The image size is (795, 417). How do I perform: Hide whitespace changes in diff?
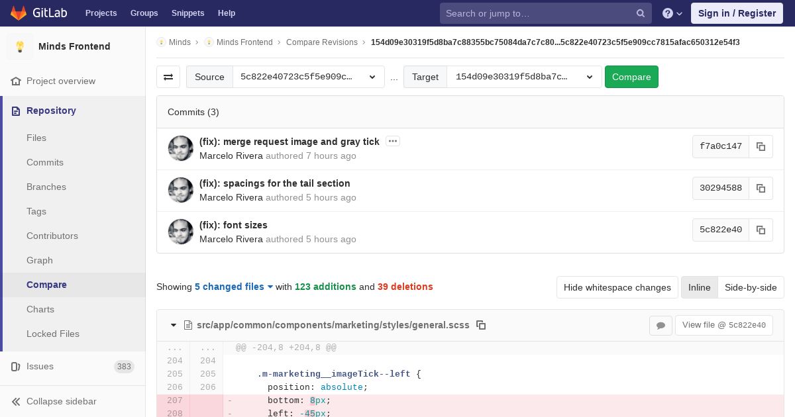[x=617, y=287]
